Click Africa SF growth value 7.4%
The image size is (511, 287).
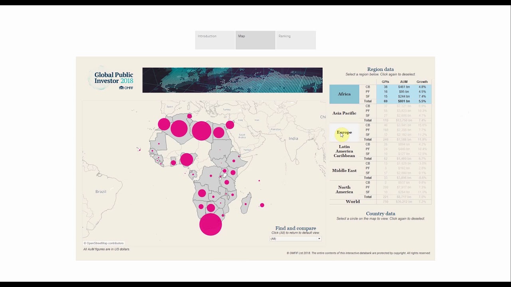point(422,96)
